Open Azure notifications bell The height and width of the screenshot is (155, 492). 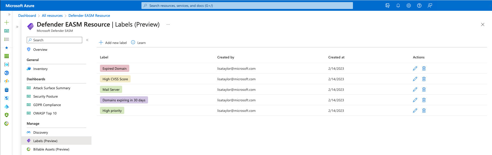(398, 6)
